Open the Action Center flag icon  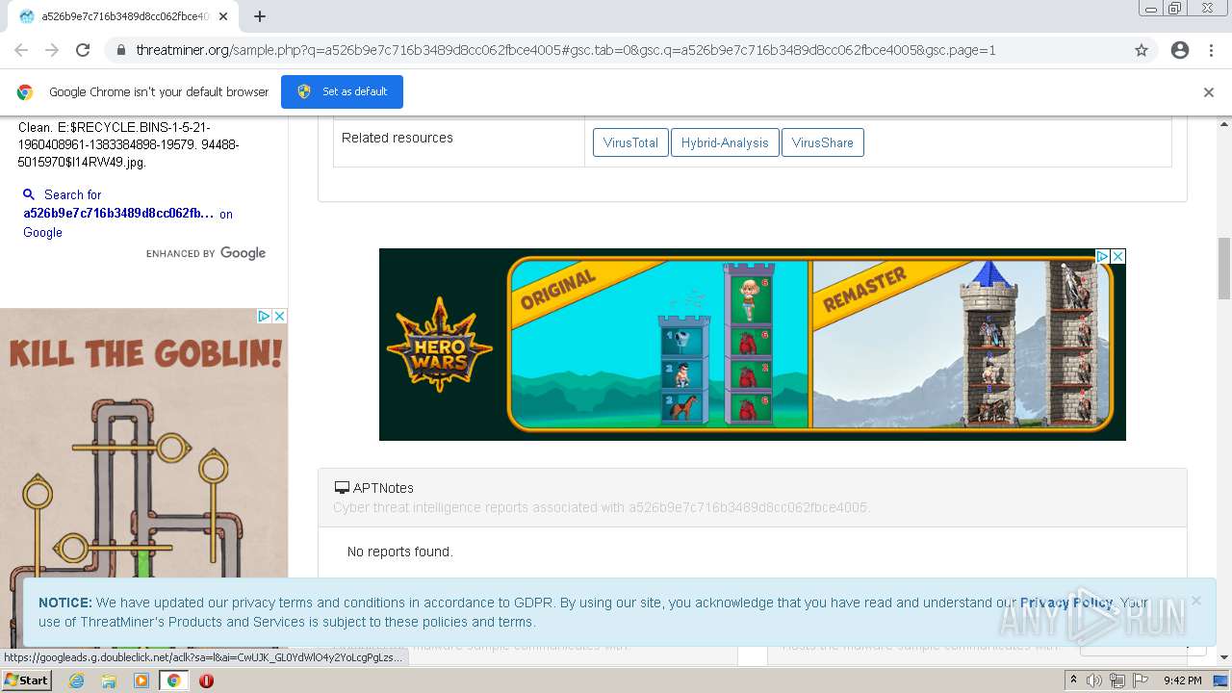pyautogui.click(x=1141, y=680)
